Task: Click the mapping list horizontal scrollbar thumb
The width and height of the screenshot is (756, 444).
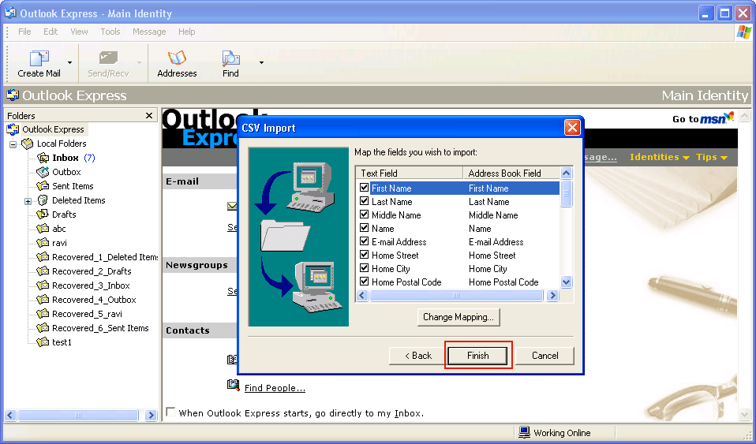Action: 456,296
